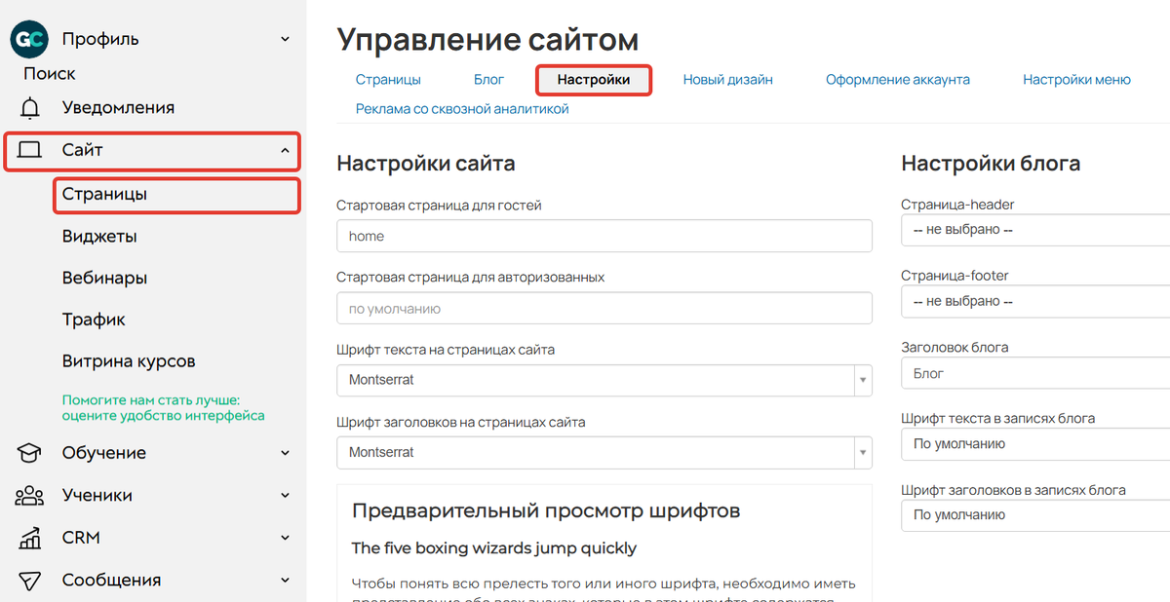1170x602 pixels.
Task: Click the guest start page input field
Action: click(x=604, y=237)
